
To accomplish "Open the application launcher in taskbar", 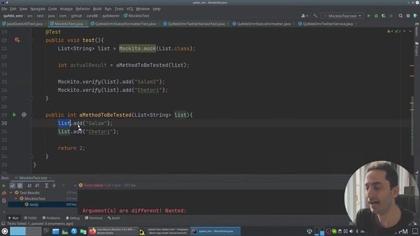I will pos(5,231).
